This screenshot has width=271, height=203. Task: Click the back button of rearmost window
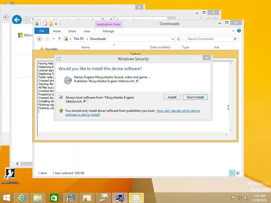[x=6, y=17]
